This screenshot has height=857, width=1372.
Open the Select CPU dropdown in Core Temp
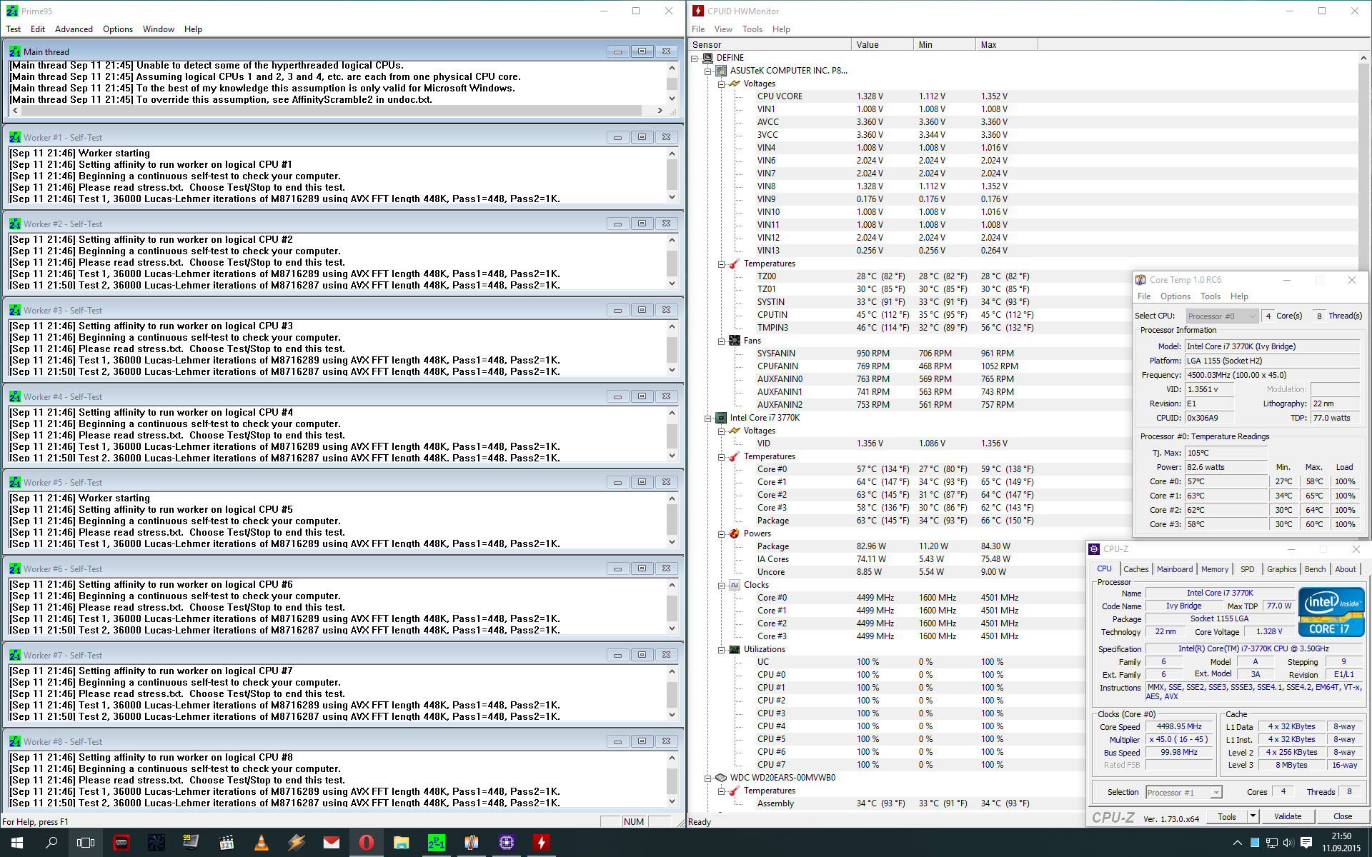pyautogui.click(x=1222, y=316)
